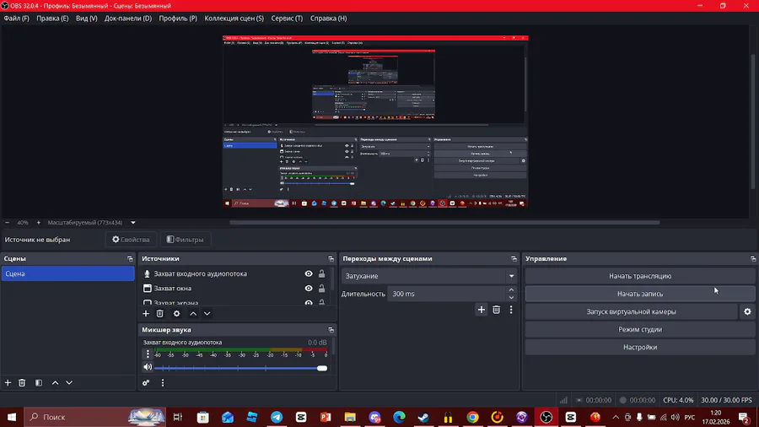The width and height of the screenshot is (759, 427).
Task: Open the Правка (E) menu
Action: [52, 19]
